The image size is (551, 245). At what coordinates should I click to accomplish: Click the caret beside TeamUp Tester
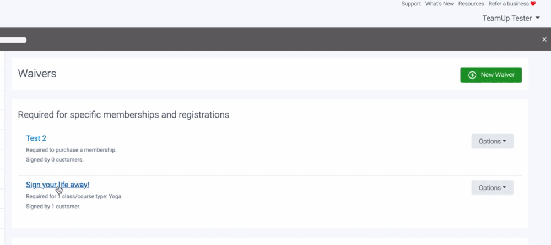click(538, 18)
